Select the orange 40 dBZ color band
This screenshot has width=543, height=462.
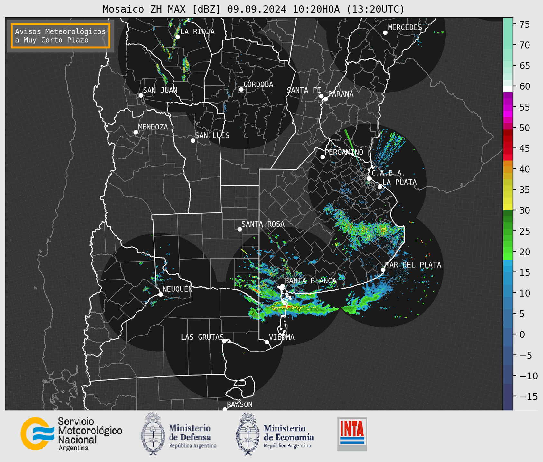click(x=508, y=169)
